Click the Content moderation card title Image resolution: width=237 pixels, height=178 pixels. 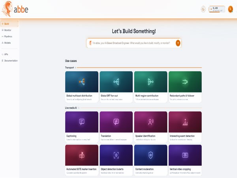(x=144, y=169)
